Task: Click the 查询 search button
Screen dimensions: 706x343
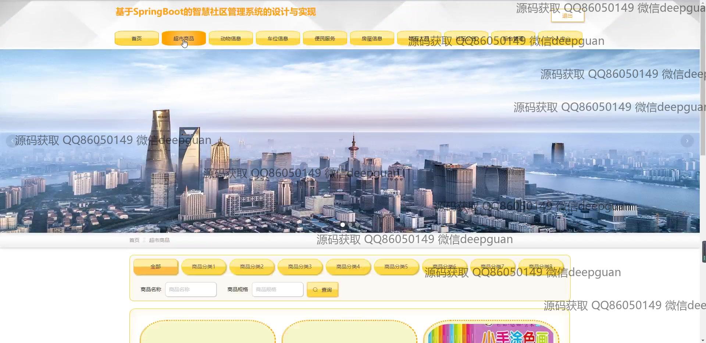Action: [322, 290]
